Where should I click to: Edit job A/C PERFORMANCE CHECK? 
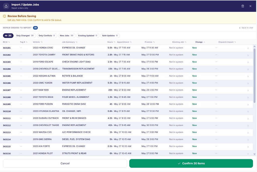click(x=76, y=132)
